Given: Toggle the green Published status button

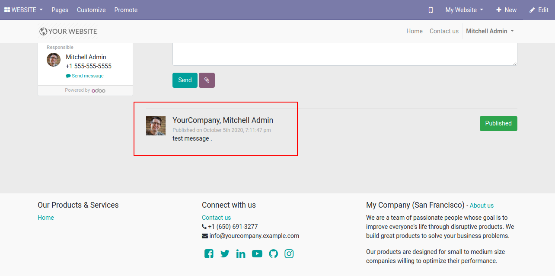Looking at the screenshot, I should coord(498,123).
